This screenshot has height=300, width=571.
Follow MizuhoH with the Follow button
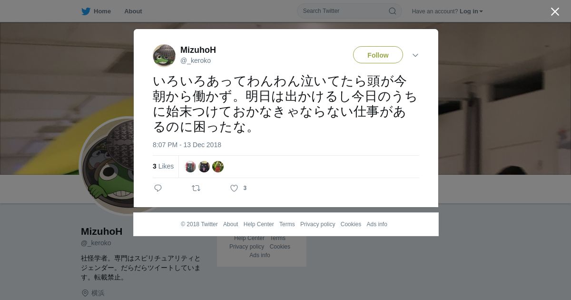[x=378, y=55]
